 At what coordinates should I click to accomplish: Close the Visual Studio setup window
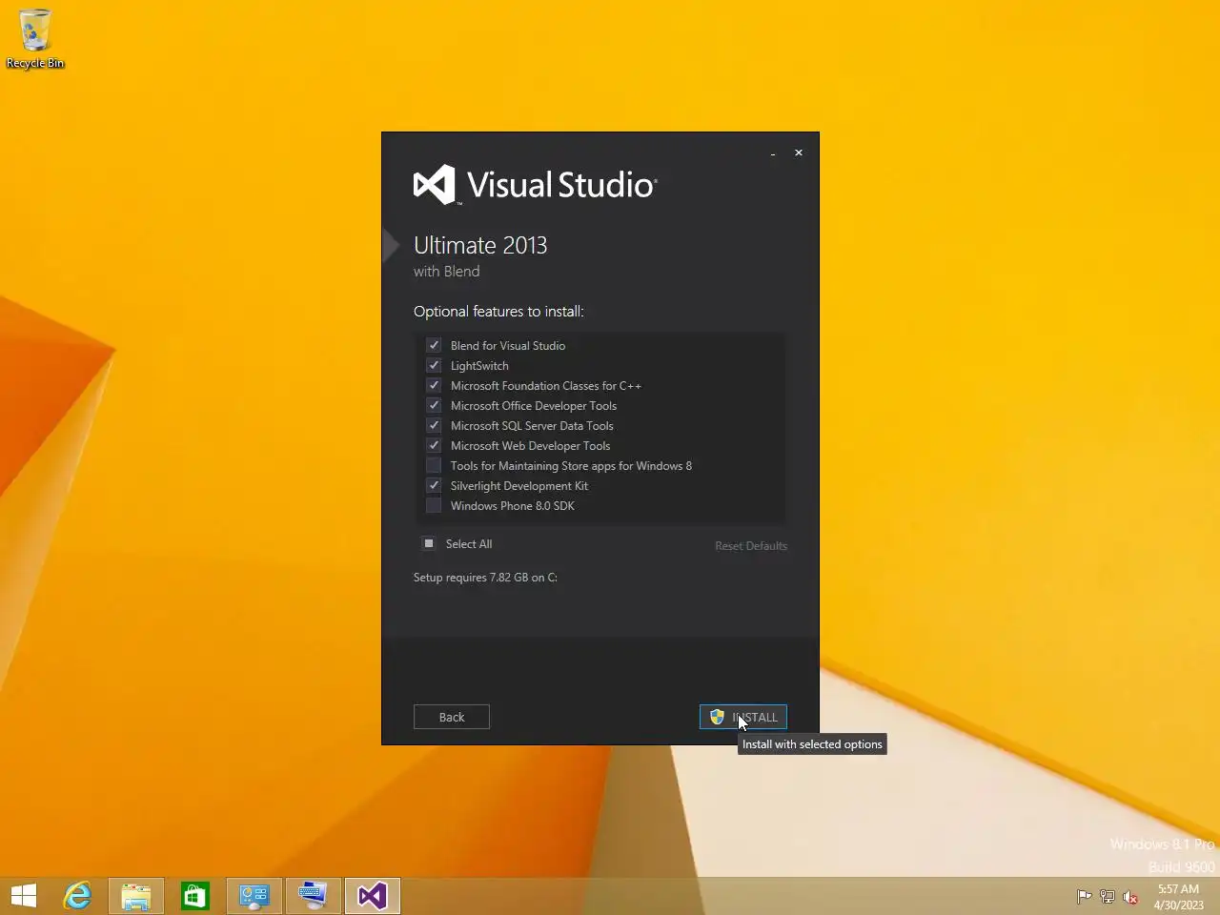[x=799, y=152]
